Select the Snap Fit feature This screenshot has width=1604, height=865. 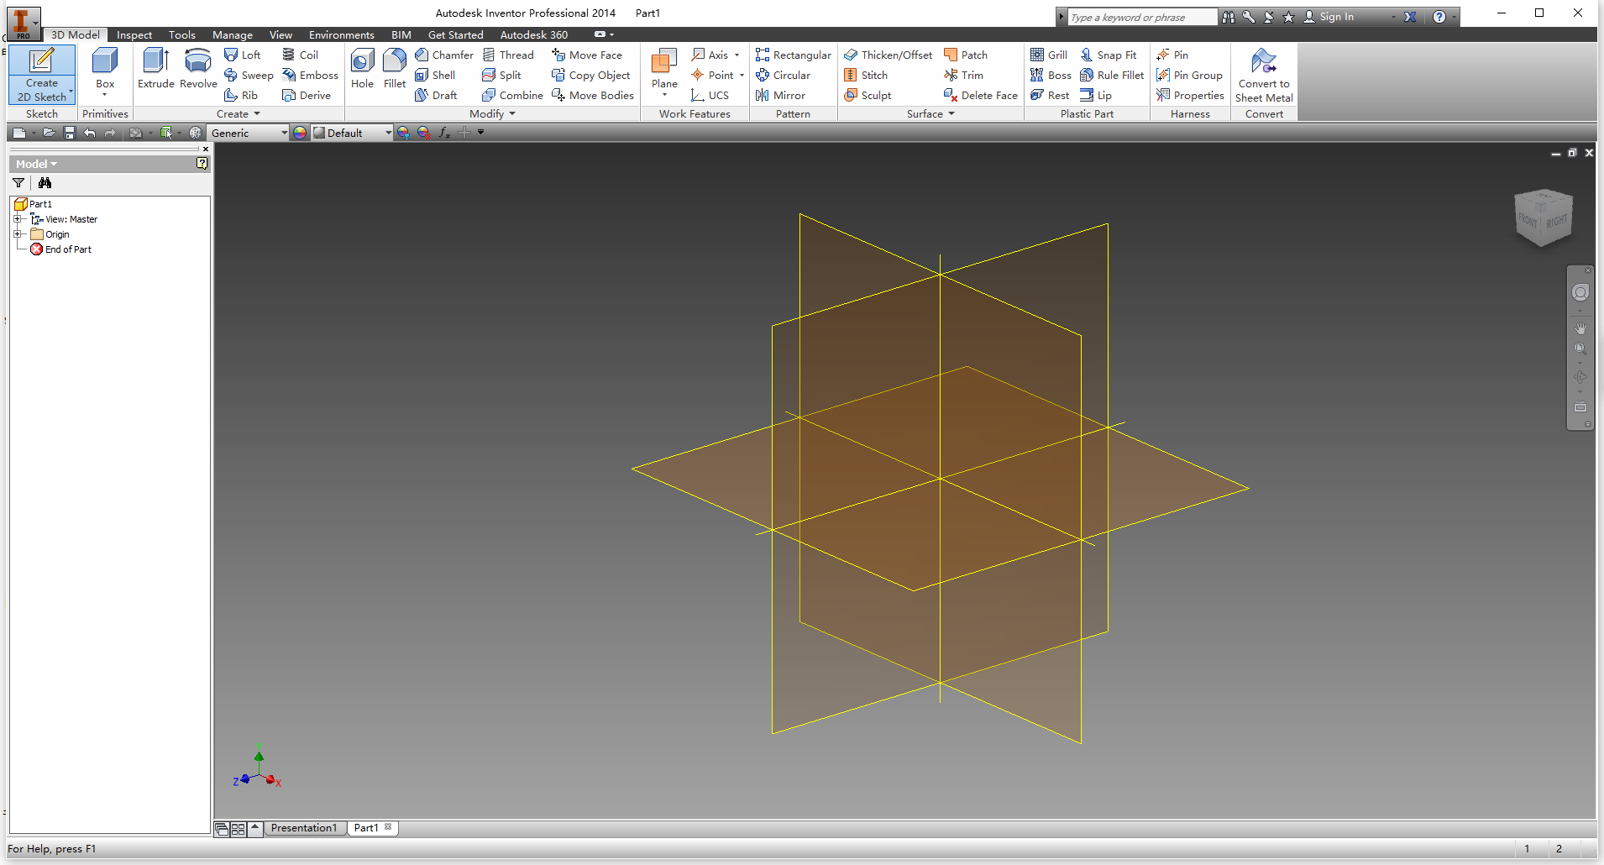[1109, 55]
